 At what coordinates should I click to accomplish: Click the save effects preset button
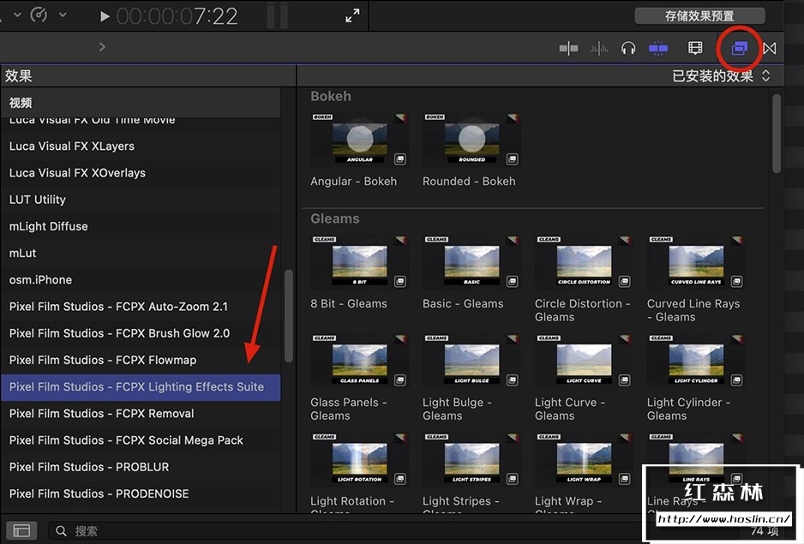(x=699, y=15)
